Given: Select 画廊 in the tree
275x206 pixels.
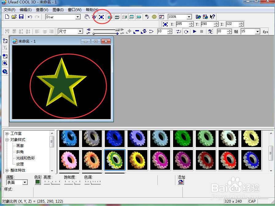Looking at the screenshot, I should [20, 146].
